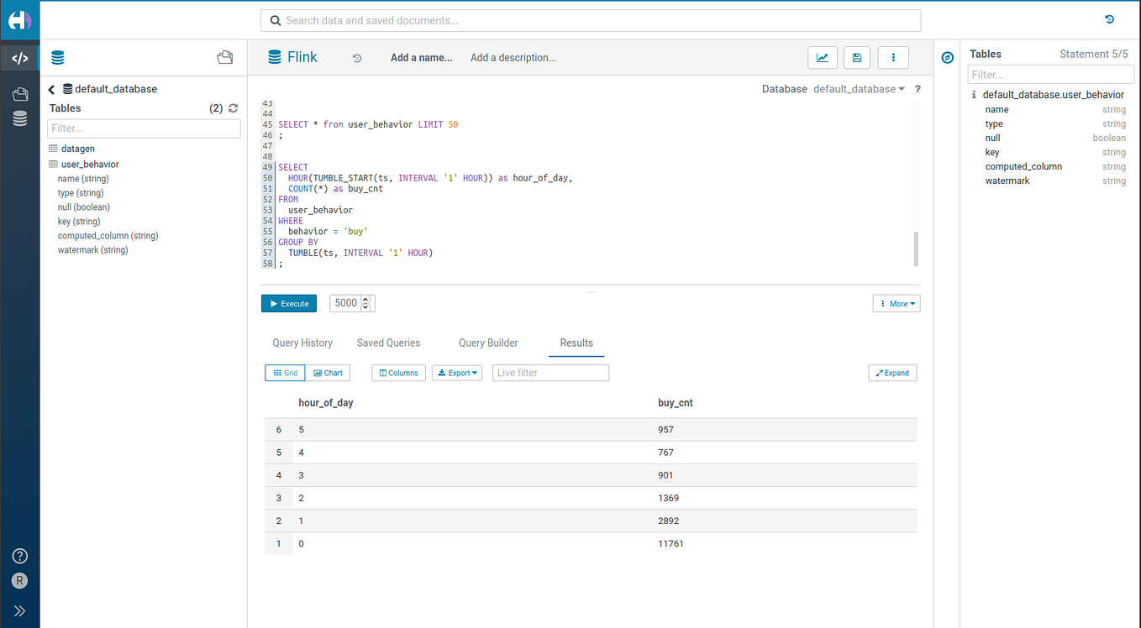Click the Hue logo in the top-left corner

18,19
